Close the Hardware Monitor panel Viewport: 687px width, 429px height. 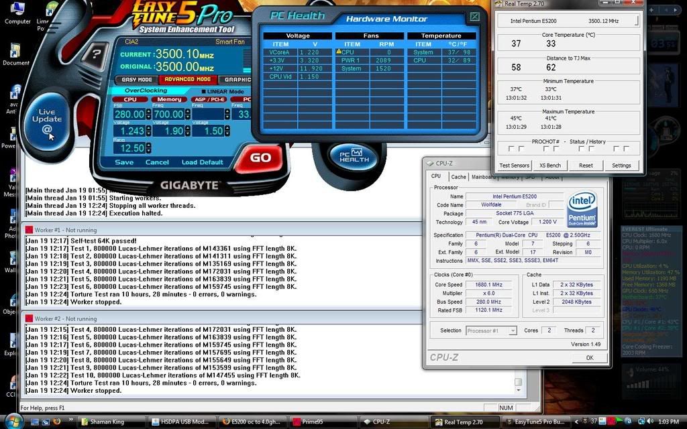point(474,16)
